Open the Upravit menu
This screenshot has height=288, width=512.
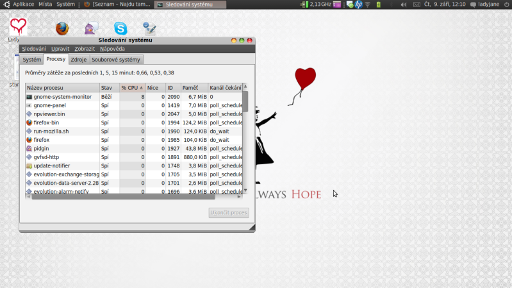click(60, 49)
